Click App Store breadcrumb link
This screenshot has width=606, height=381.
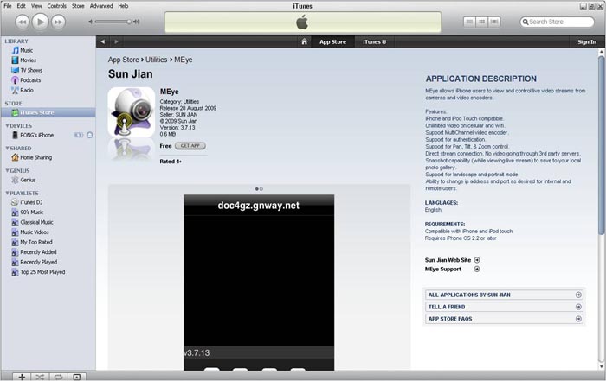pos(123,60)
